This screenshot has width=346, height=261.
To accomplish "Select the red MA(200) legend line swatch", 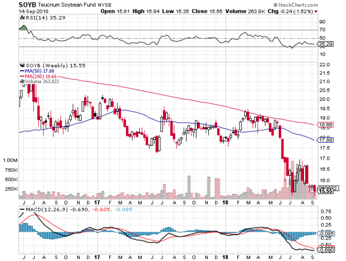I will coord(22,77).
